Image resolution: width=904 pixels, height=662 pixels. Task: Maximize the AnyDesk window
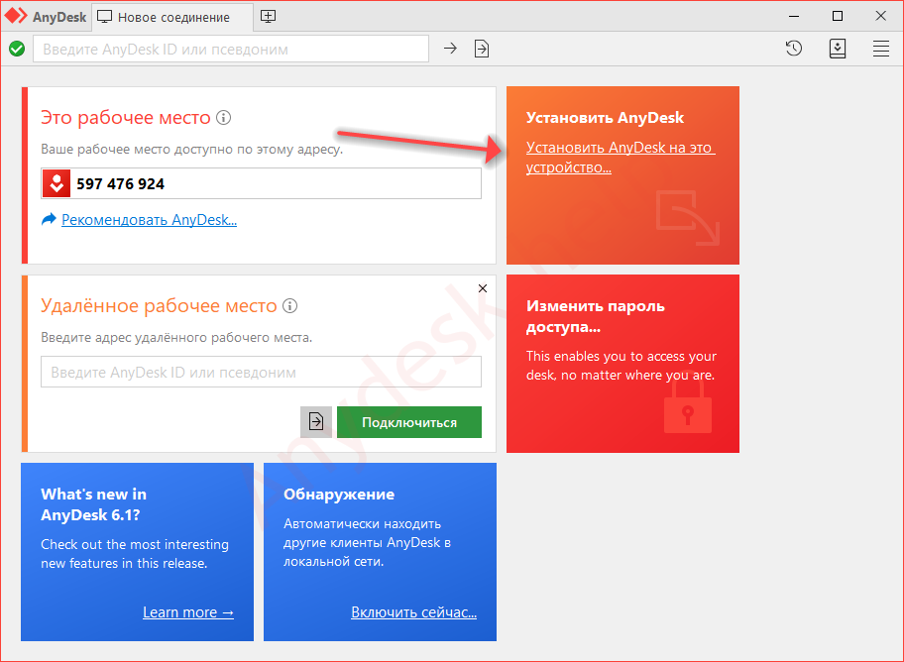pos(838,16)
